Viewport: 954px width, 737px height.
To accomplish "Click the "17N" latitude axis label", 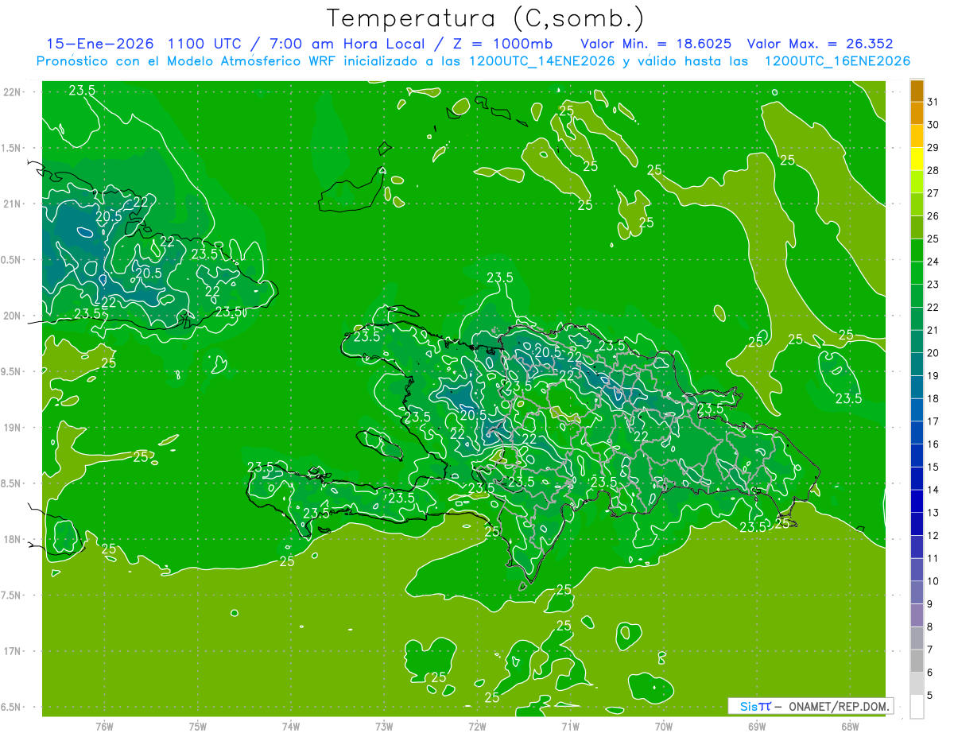I will 11,651.
